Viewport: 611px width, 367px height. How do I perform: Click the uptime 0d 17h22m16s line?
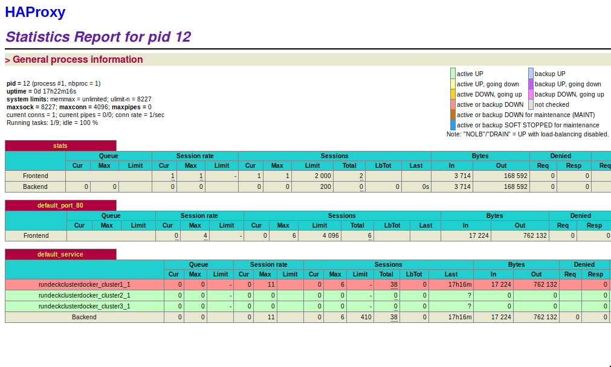pyautogui.click(x=41, y=92)
